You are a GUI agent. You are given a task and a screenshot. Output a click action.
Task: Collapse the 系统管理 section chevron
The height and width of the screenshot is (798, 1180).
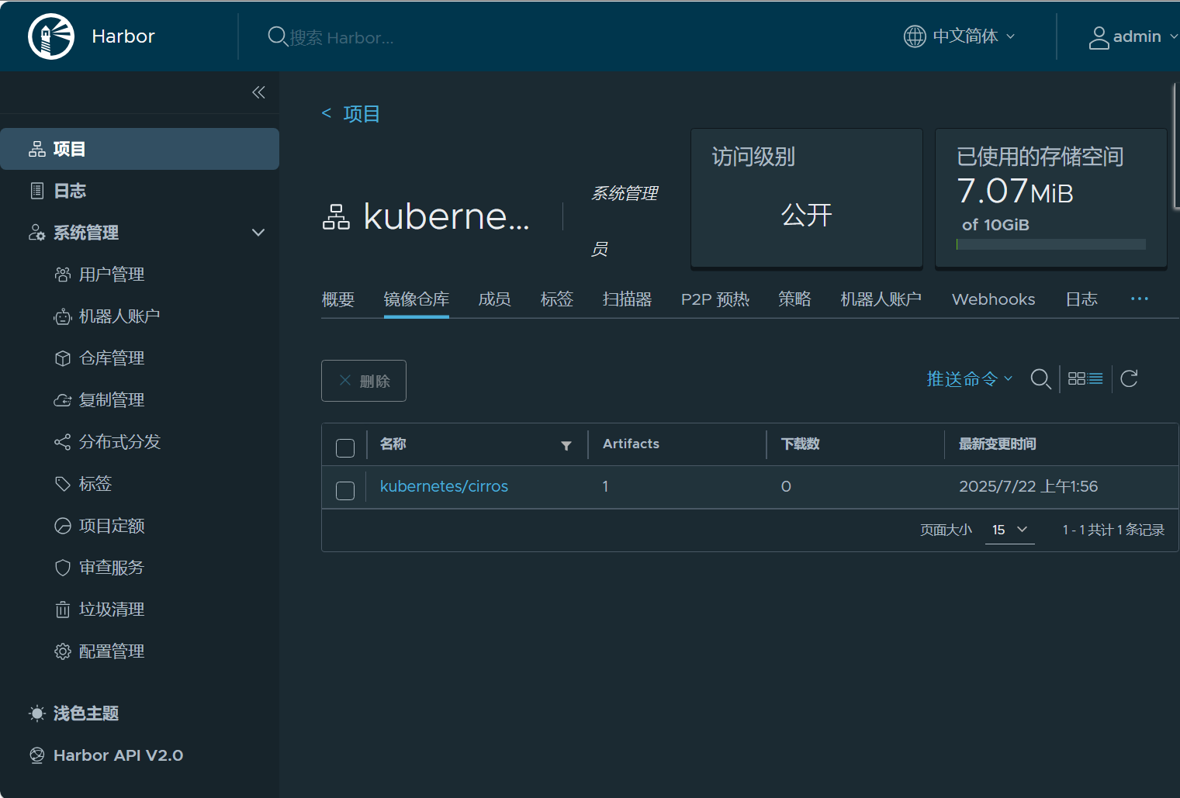[x=258, y=233]
